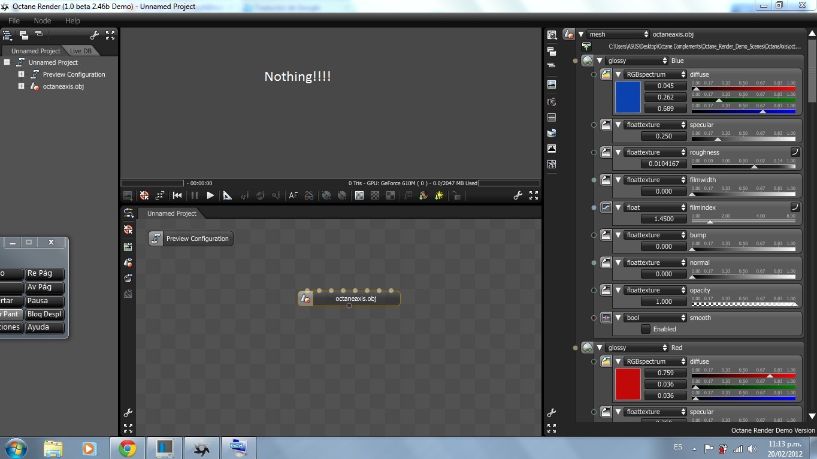
Task: Maximize the graph editor with expand icon
Action: click(128, 428)
